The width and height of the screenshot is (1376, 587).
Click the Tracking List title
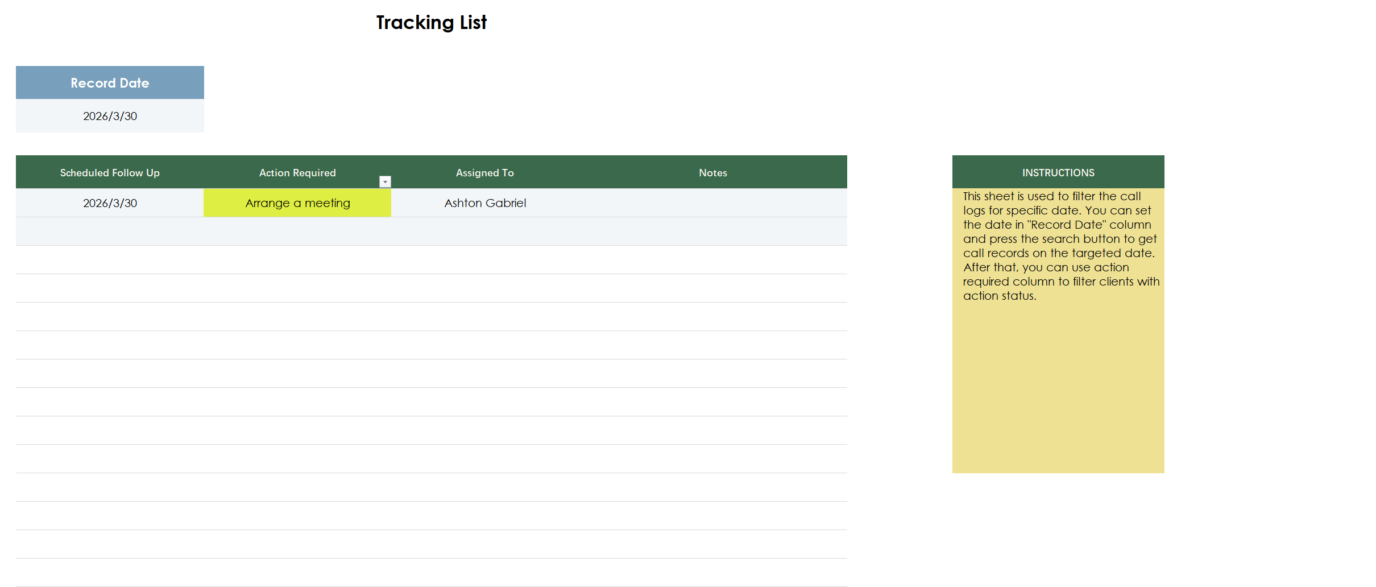click(431, 23)
